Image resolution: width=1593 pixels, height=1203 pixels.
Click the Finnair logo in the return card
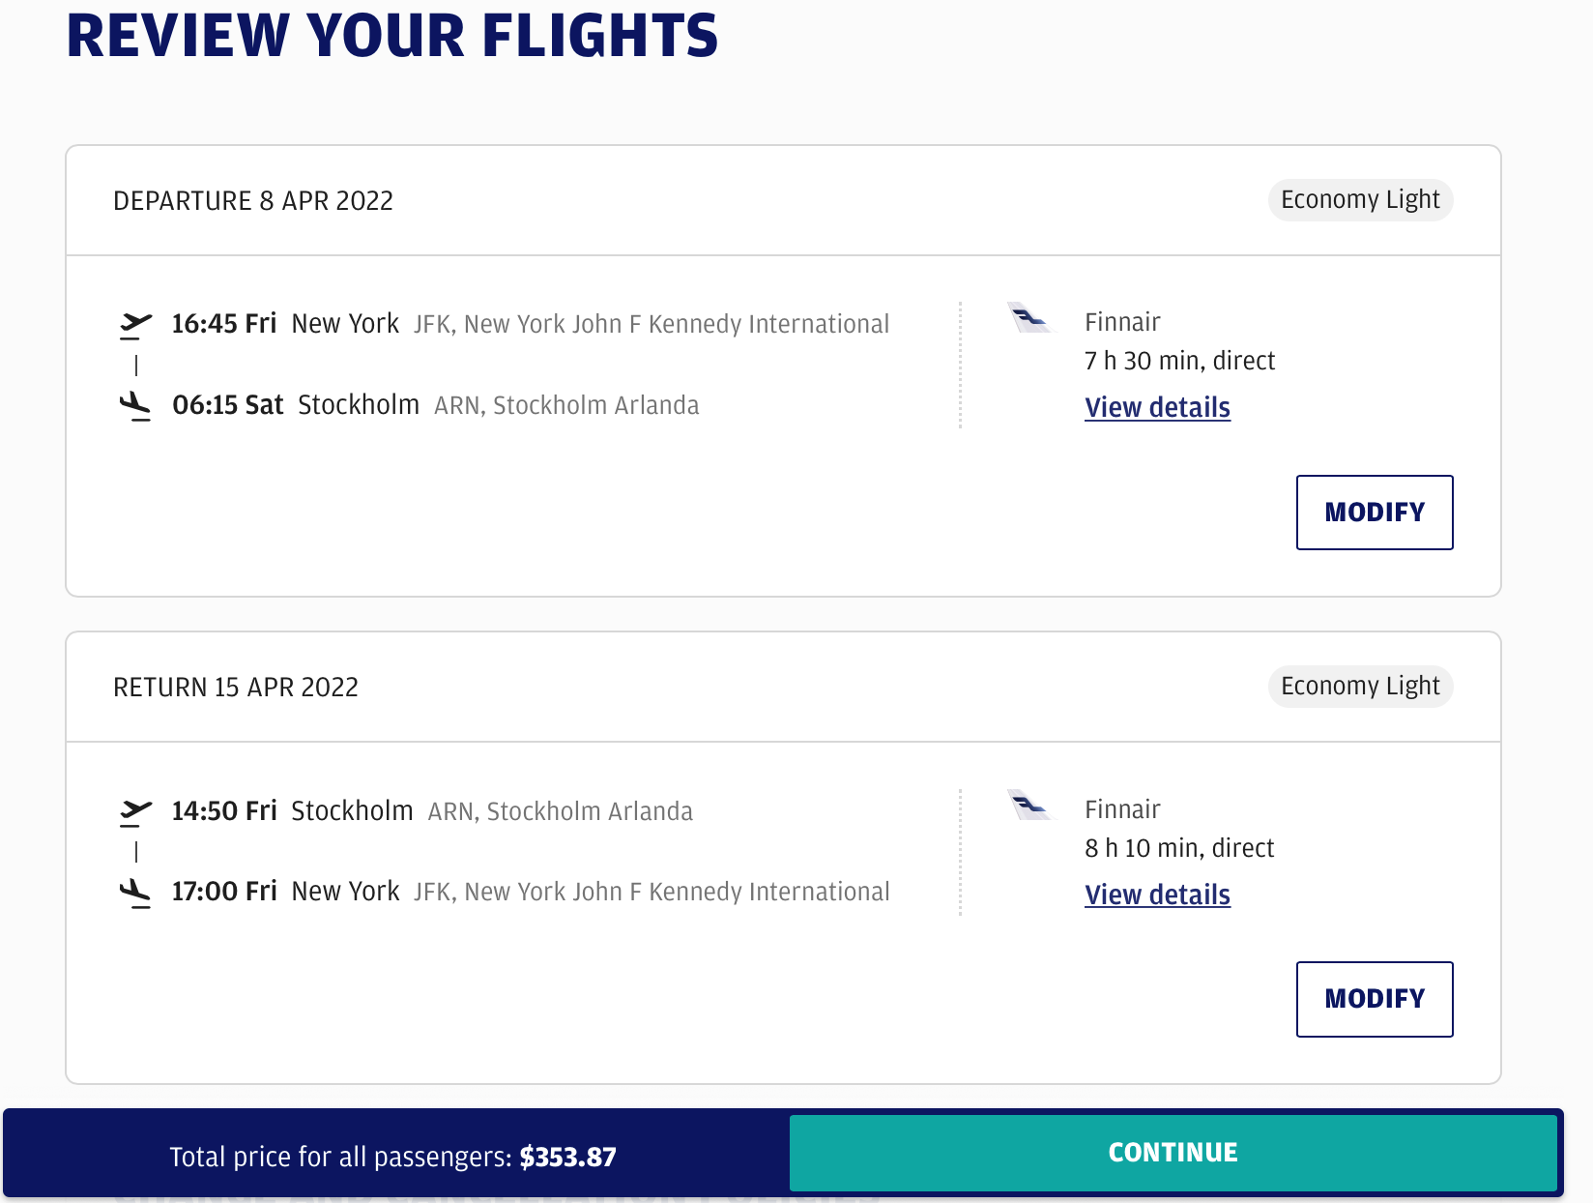1029,806
